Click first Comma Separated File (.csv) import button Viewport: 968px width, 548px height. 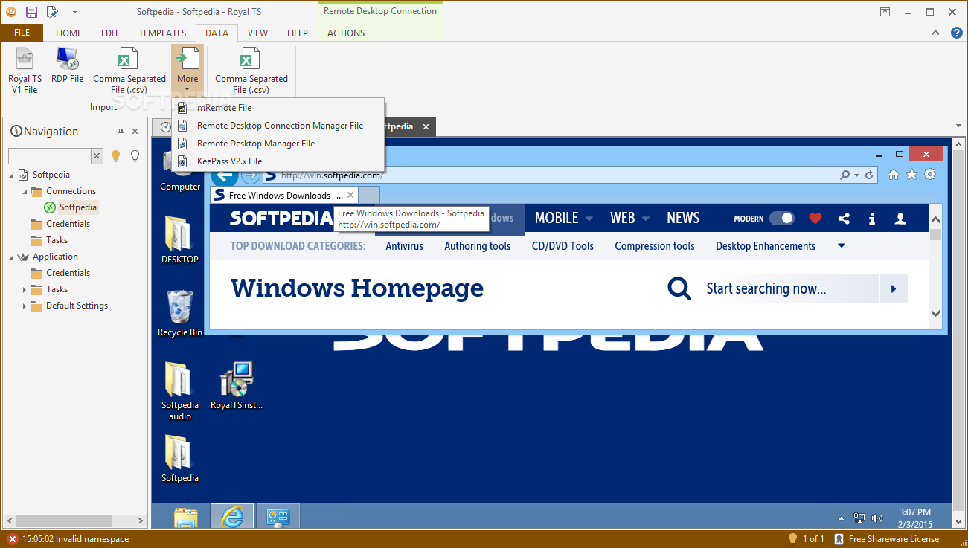click(129, 71)
